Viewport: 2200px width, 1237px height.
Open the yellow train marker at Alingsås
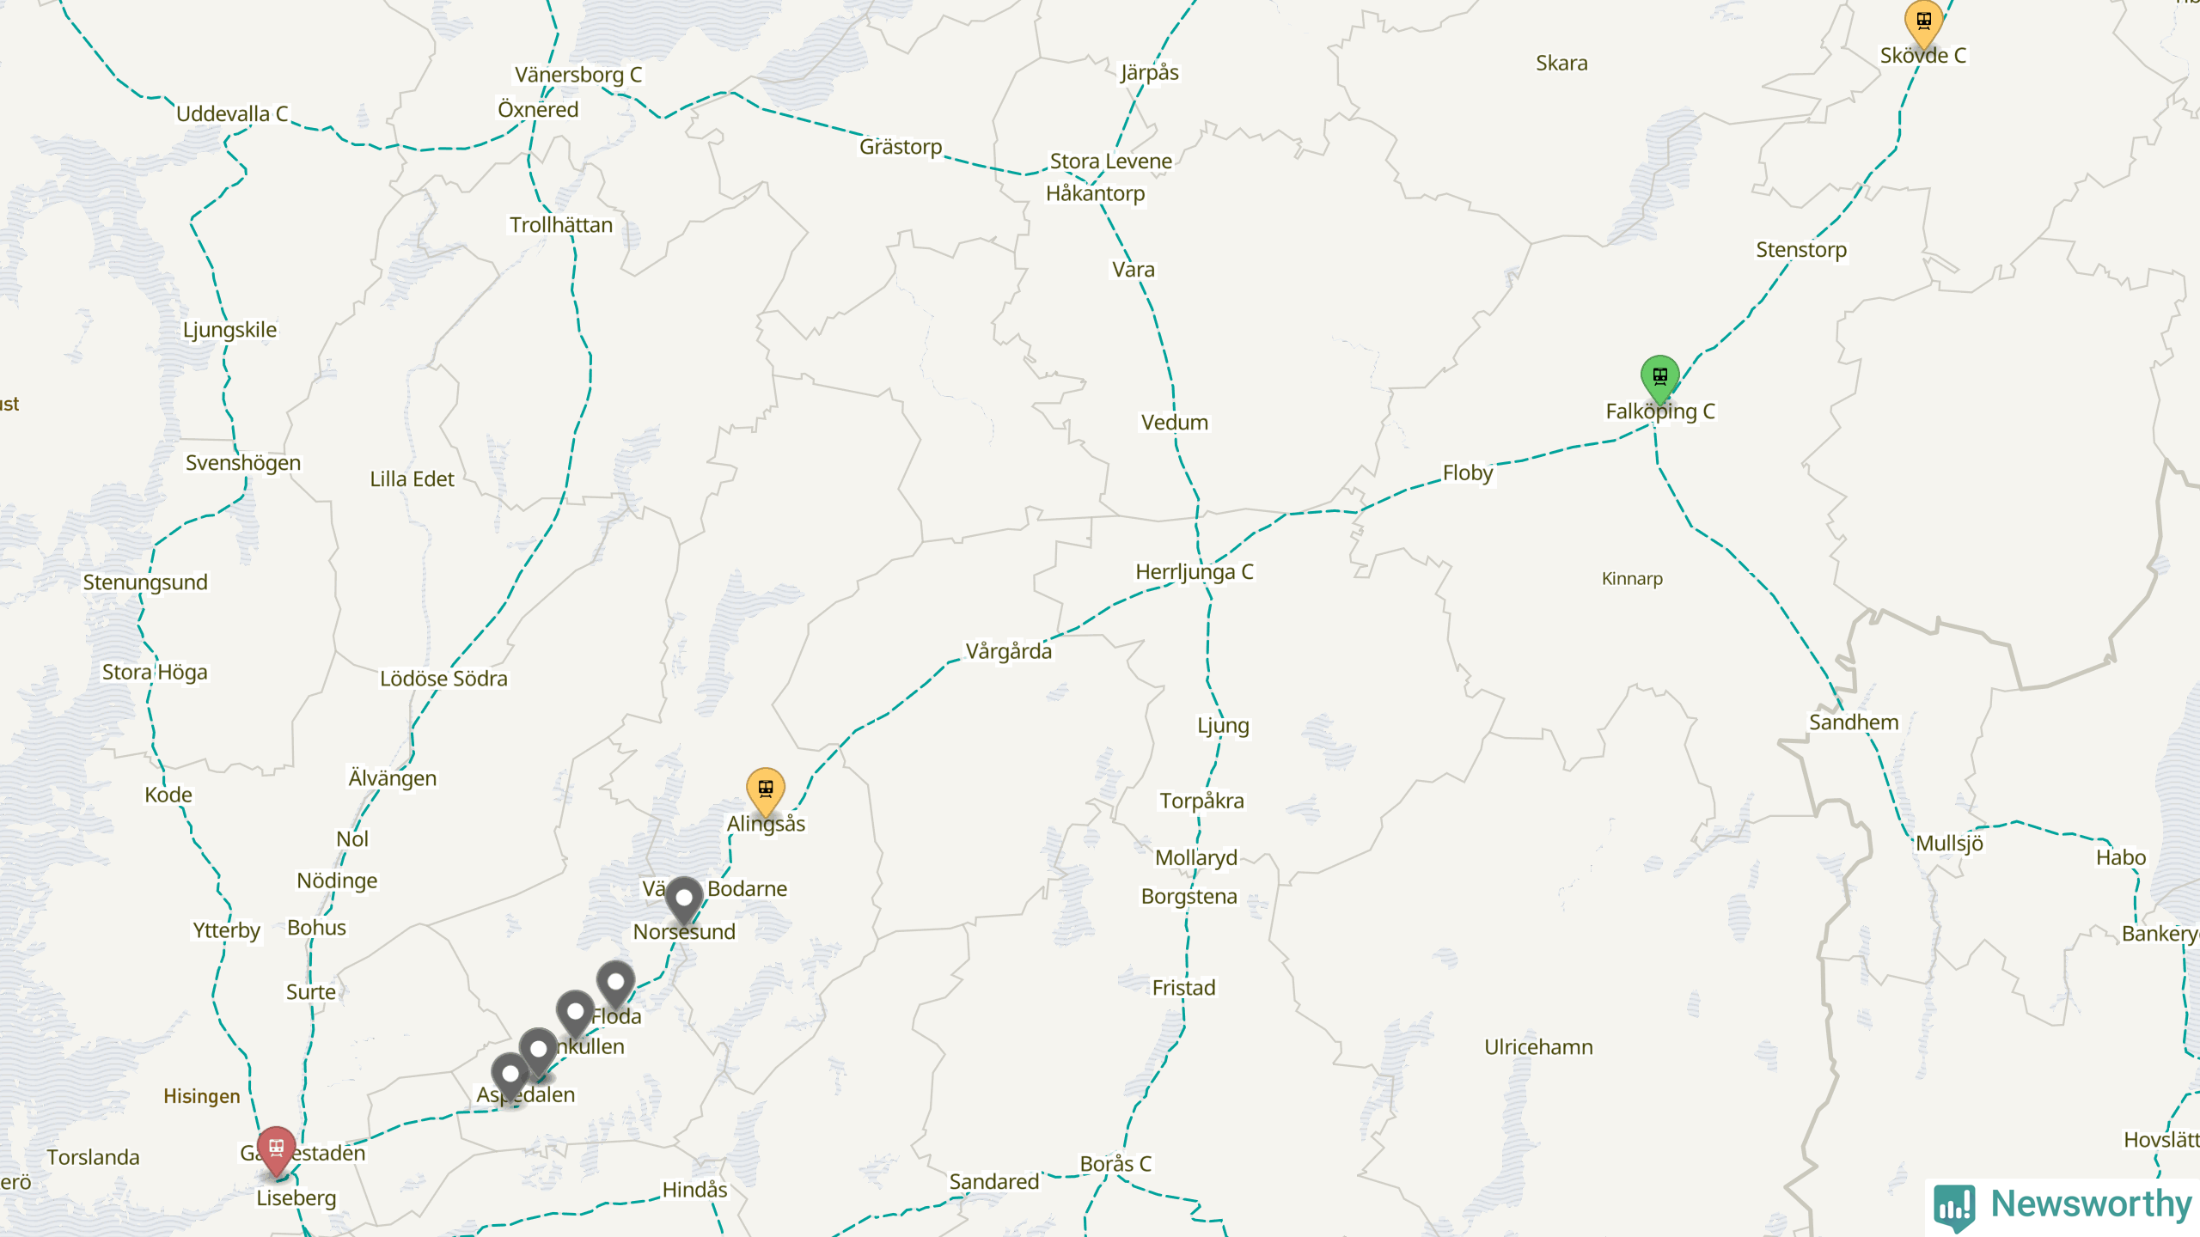[x=765, y=792]
